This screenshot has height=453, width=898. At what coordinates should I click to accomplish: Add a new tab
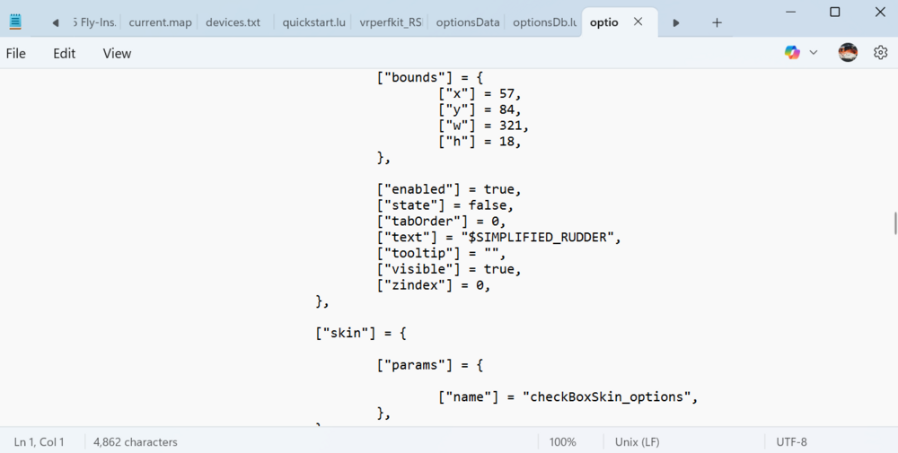717,22
